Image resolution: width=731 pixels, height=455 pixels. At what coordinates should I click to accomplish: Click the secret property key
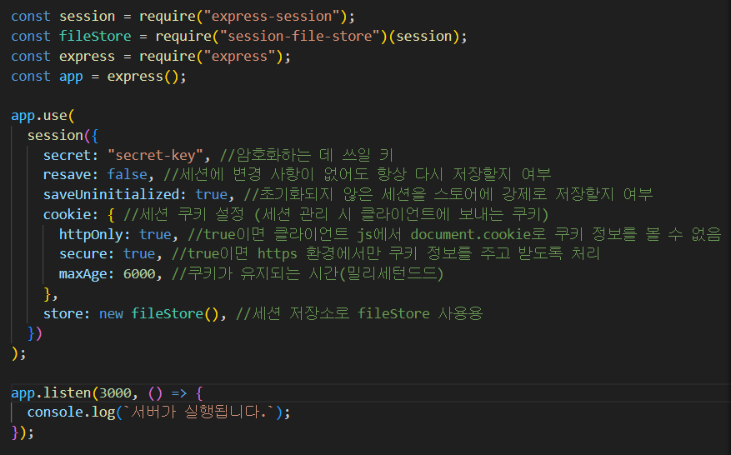click(x=67, y=155)
